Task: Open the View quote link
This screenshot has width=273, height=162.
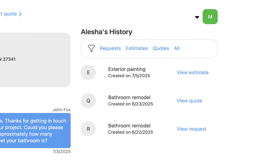Action: (189, 101)
